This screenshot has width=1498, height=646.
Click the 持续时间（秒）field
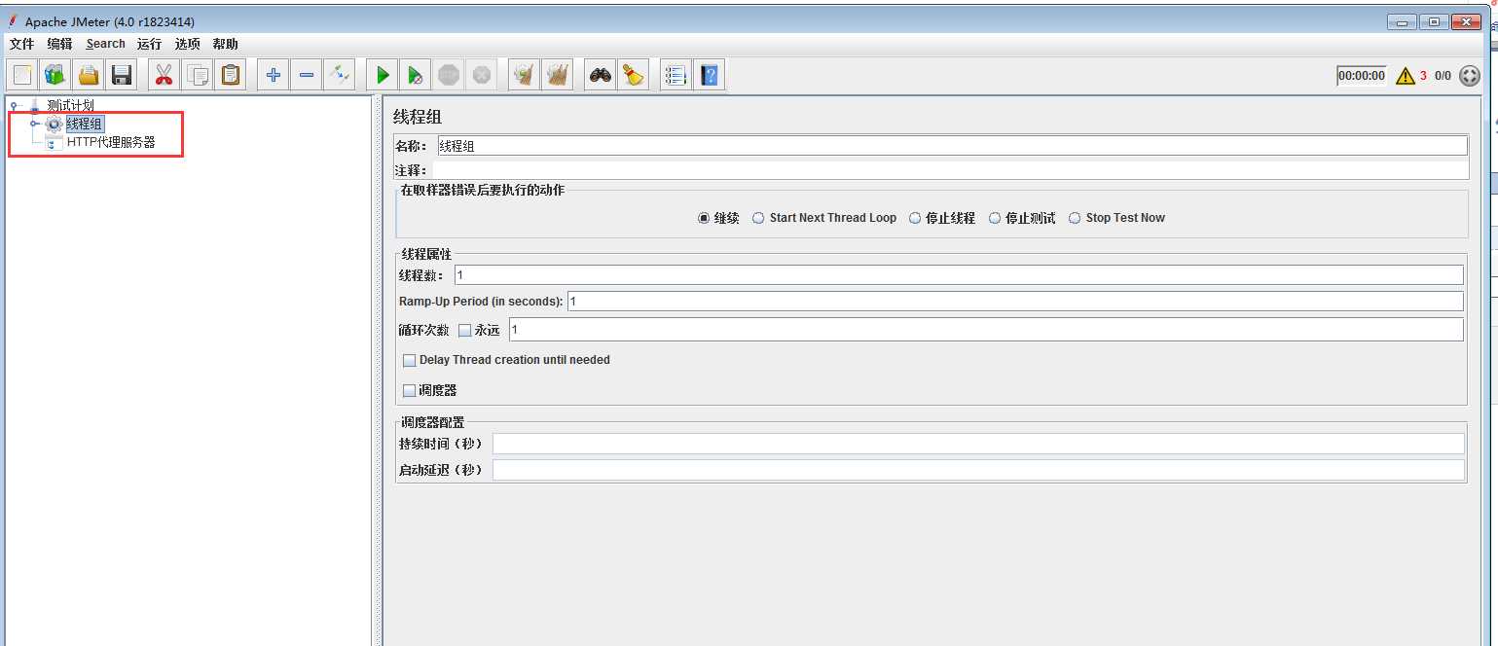pos(978,444)
